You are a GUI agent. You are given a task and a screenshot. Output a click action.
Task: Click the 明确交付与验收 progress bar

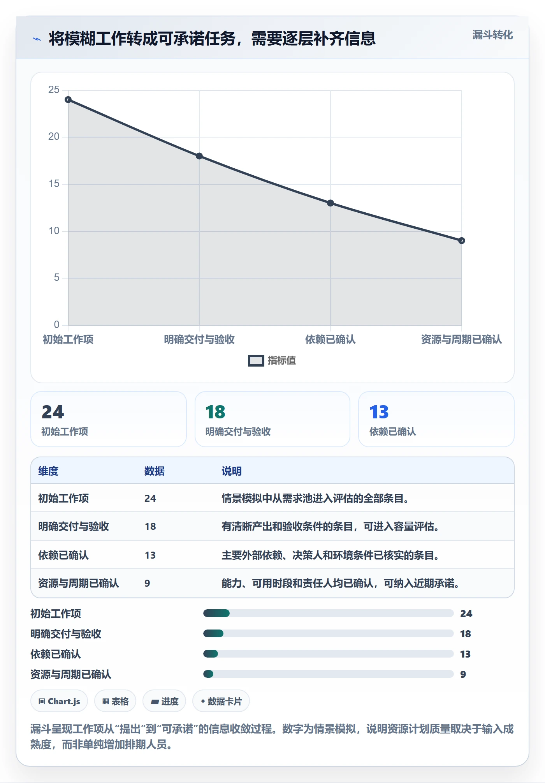329,633
